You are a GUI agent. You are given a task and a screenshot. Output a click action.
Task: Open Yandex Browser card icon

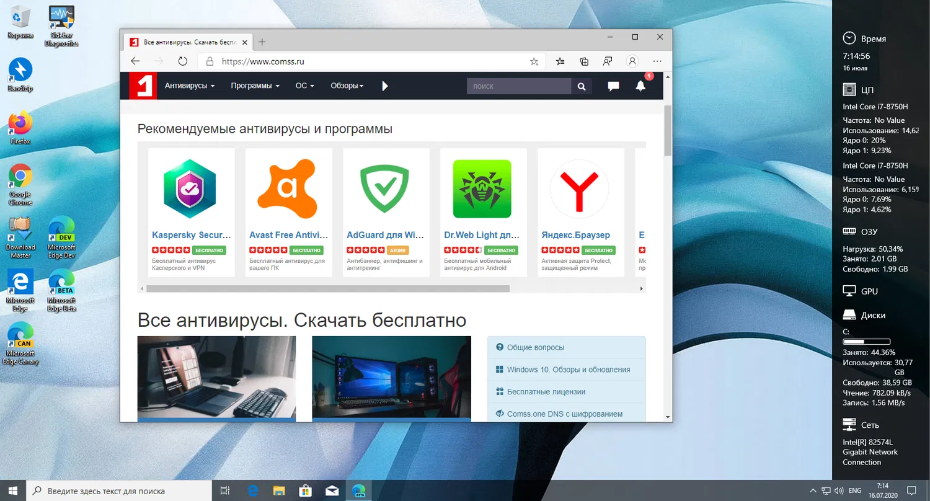[580, 188]
